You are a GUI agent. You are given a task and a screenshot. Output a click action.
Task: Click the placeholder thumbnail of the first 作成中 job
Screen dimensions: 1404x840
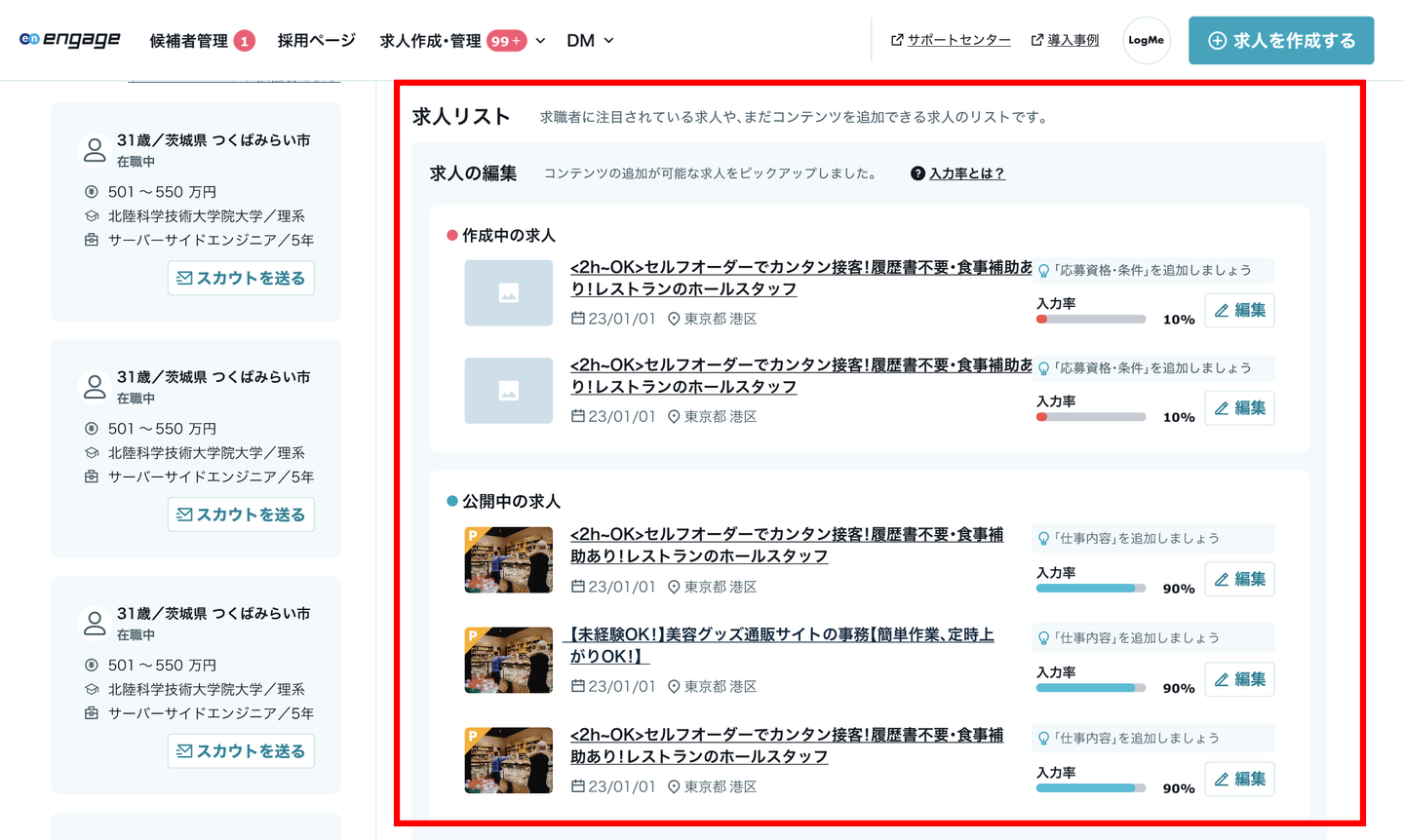(x=509, y=292)
